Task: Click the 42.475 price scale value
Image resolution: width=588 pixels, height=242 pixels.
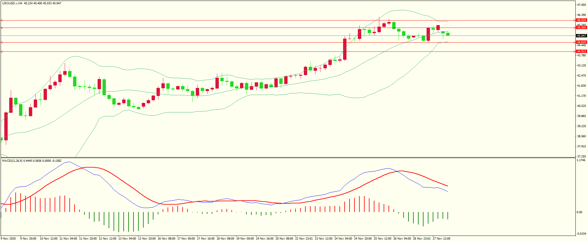Action: coord(581,76)
